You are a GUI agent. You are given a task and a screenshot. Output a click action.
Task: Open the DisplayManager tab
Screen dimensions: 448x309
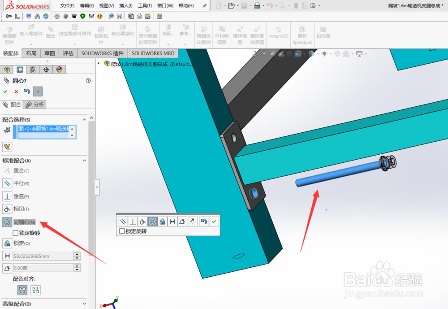point(59,70)
